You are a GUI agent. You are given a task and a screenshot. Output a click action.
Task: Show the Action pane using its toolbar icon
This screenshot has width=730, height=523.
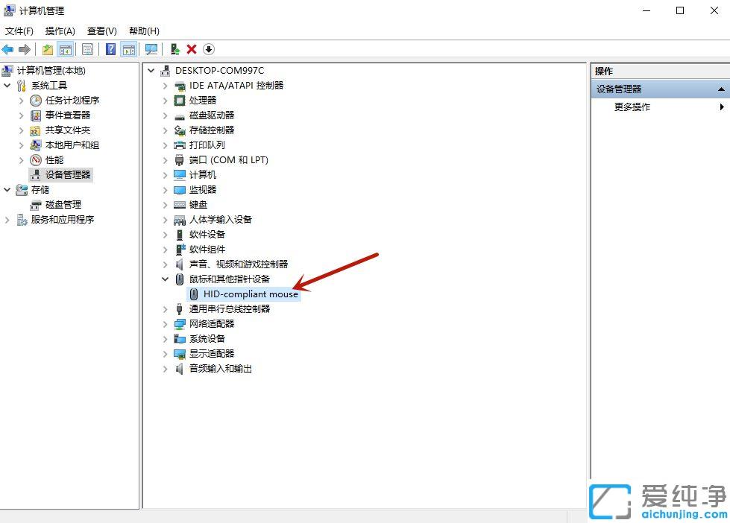[129, 49]
